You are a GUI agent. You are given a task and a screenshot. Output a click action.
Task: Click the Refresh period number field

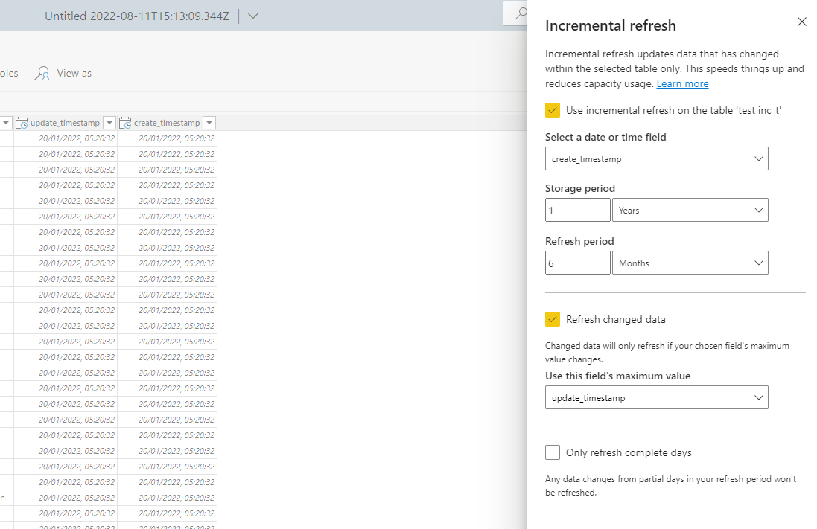(577, 263)
